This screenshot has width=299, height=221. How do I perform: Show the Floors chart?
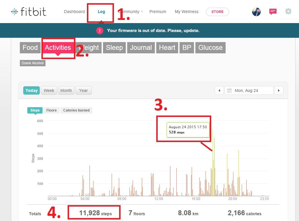coord(52,110)
